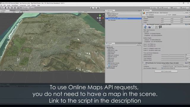Open the File menu
190x107 pixels.
coord(1,5)
